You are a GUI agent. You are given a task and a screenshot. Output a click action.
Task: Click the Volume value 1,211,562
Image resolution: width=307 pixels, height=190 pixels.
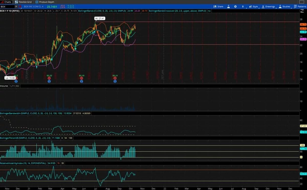pyautogui.click(x=14, y=86)
